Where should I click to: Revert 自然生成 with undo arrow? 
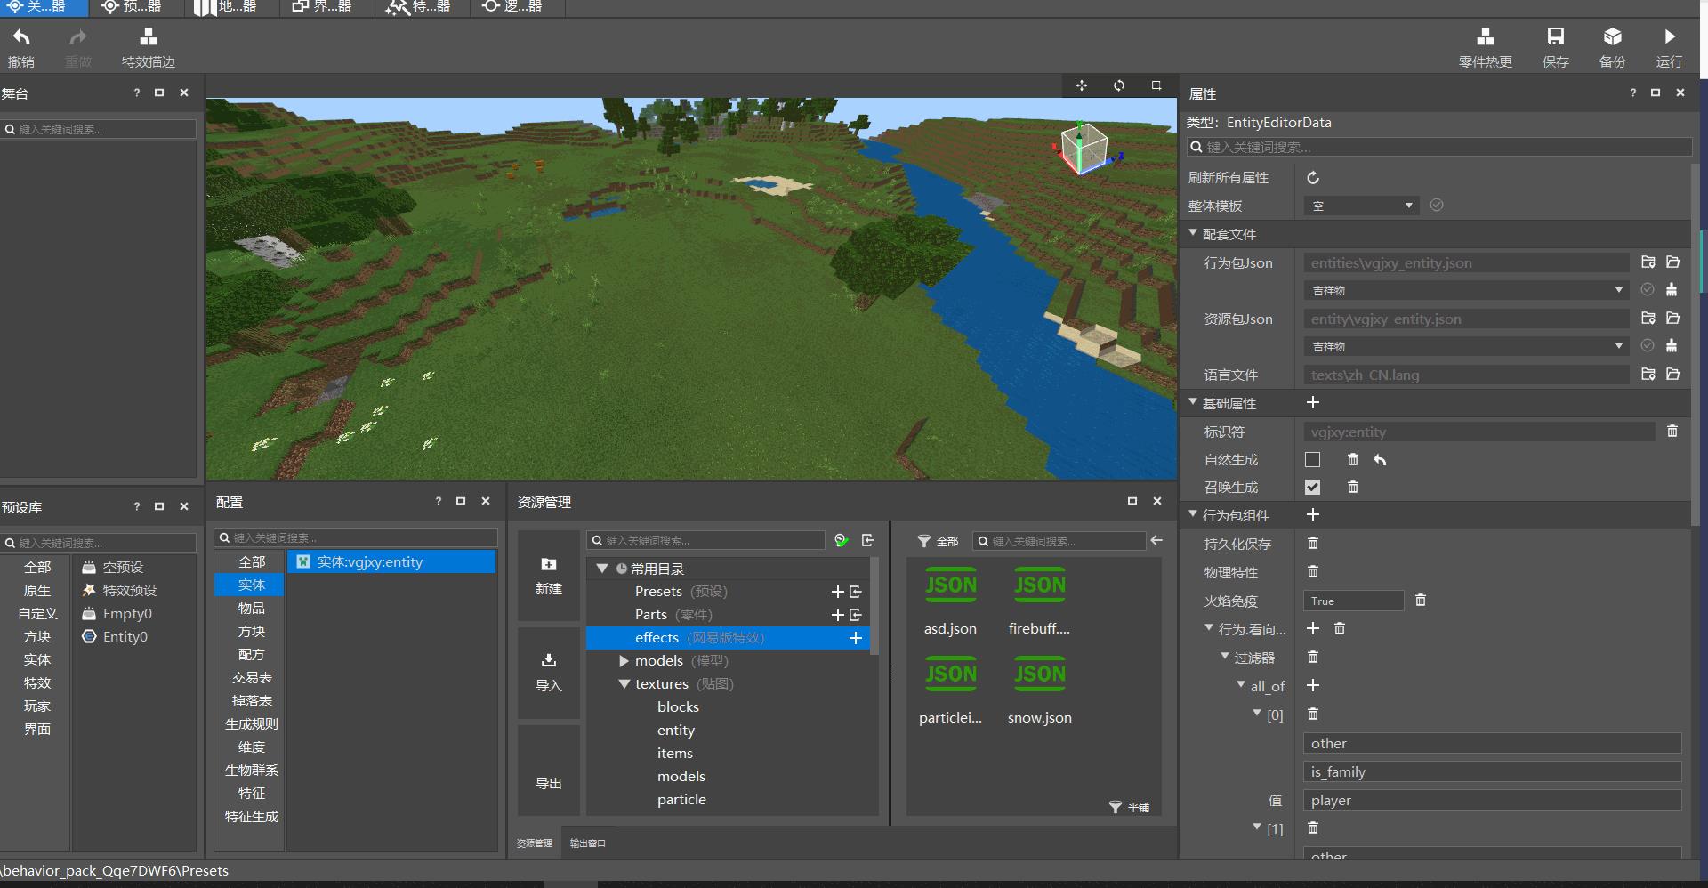coord(1380,460)
